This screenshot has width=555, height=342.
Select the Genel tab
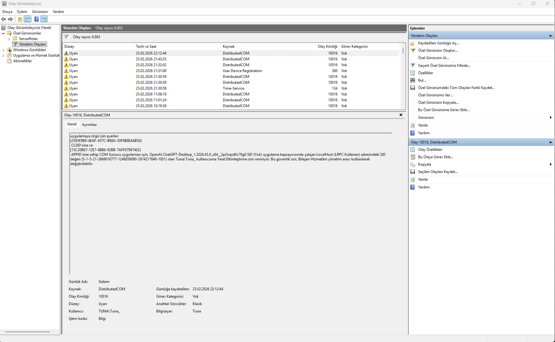point(72,124)
